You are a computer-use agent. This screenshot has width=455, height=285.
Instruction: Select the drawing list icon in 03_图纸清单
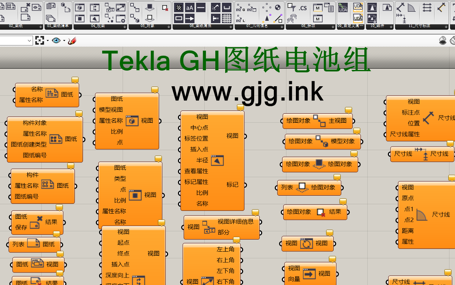click(51, 6)
